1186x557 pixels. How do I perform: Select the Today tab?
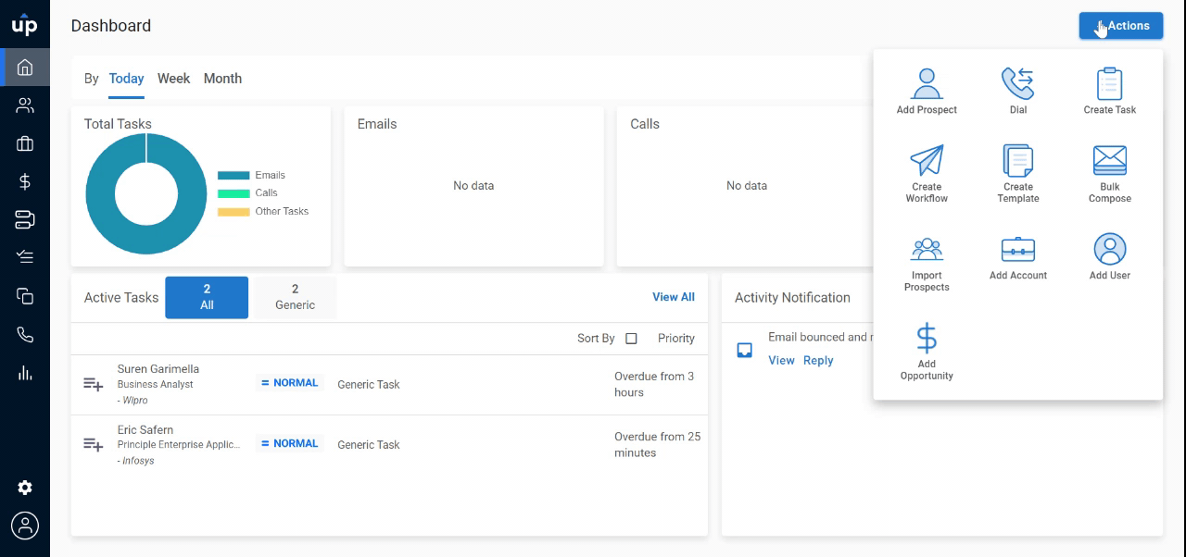(x=126, y=79)
